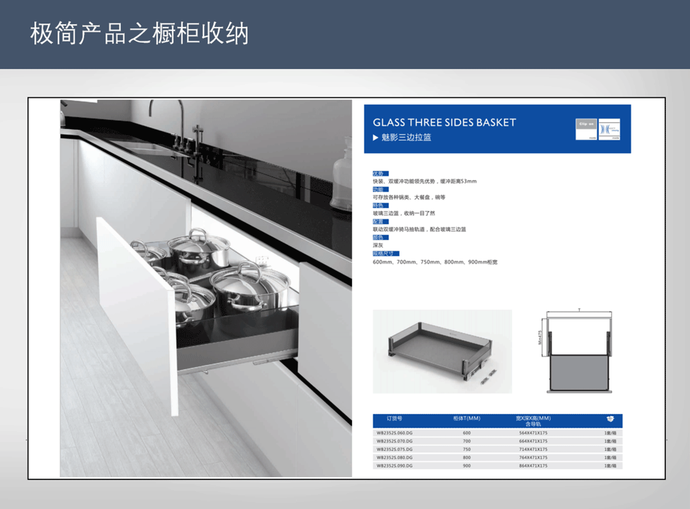
Task: Click dimension 664X471X175
Action: pyautogui.click(x=533, y=441)
